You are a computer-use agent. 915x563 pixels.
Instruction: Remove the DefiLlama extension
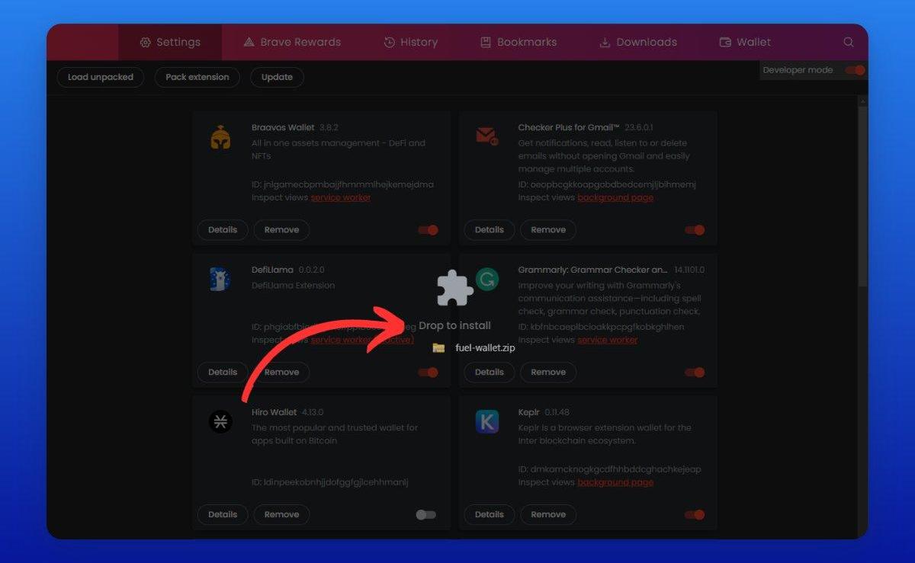coord(282,373)
